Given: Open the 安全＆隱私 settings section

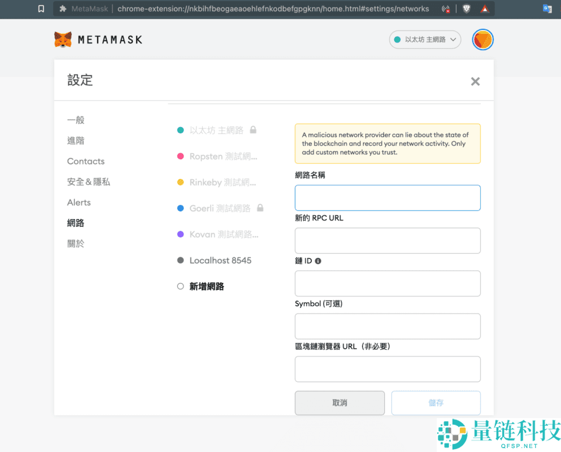Looking at the screenshot, I should tap(89, 181).
